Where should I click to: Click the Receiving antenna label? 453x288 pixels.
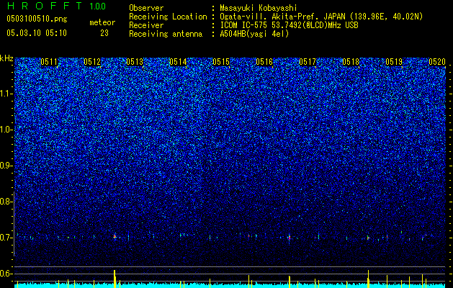[x=166, y=34]
